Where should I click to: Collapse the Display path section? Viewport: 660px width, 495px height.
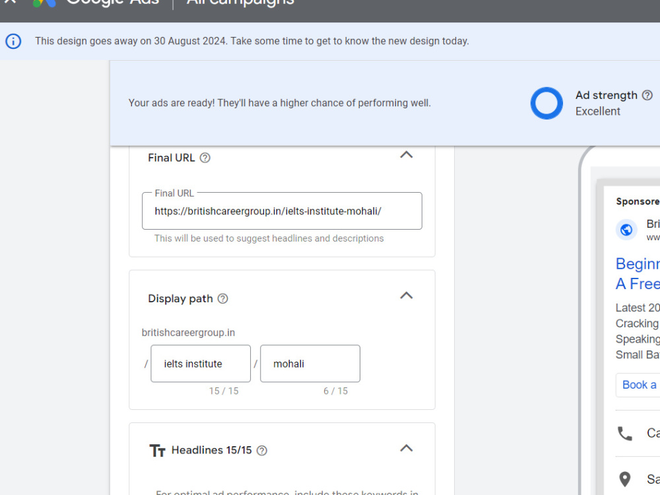(406, 296)
